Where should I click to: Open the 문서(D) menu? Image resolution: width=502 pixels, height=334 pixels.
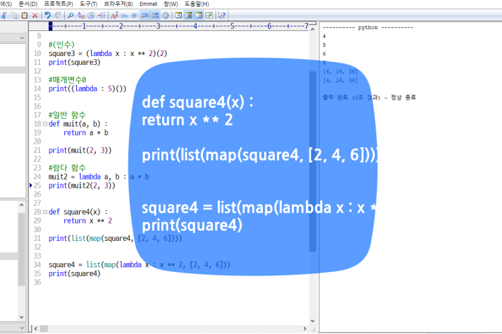(28, 4)
